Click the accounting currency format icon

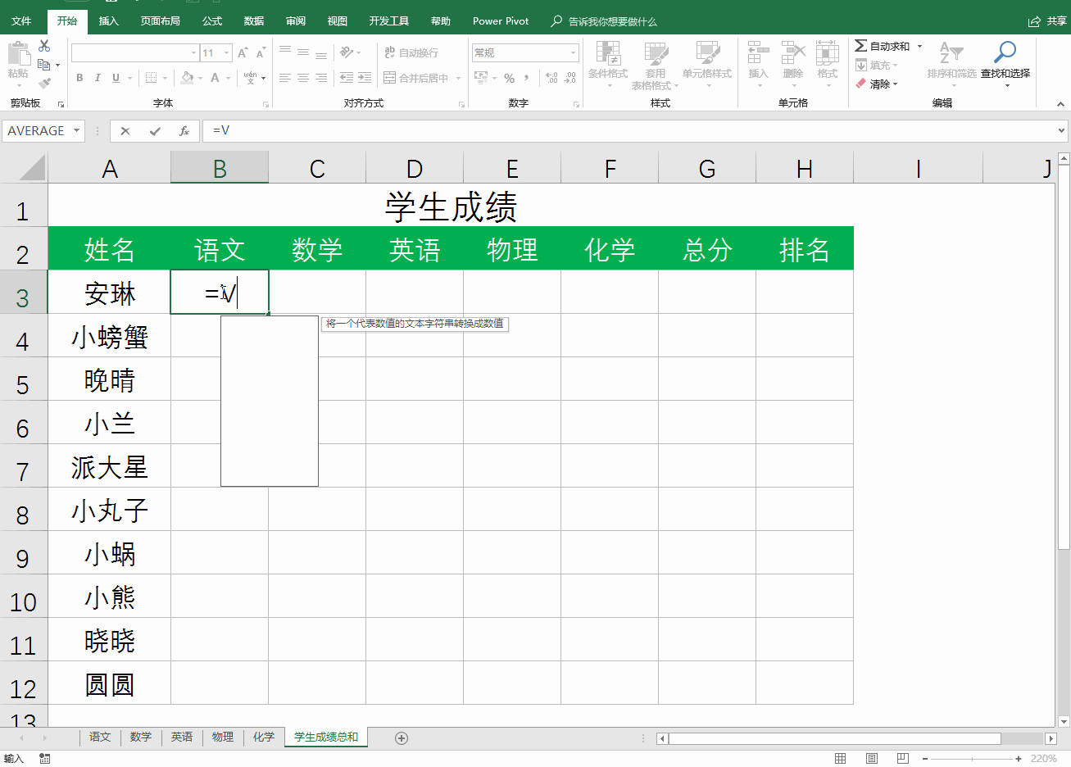click(x=481, y=78)
